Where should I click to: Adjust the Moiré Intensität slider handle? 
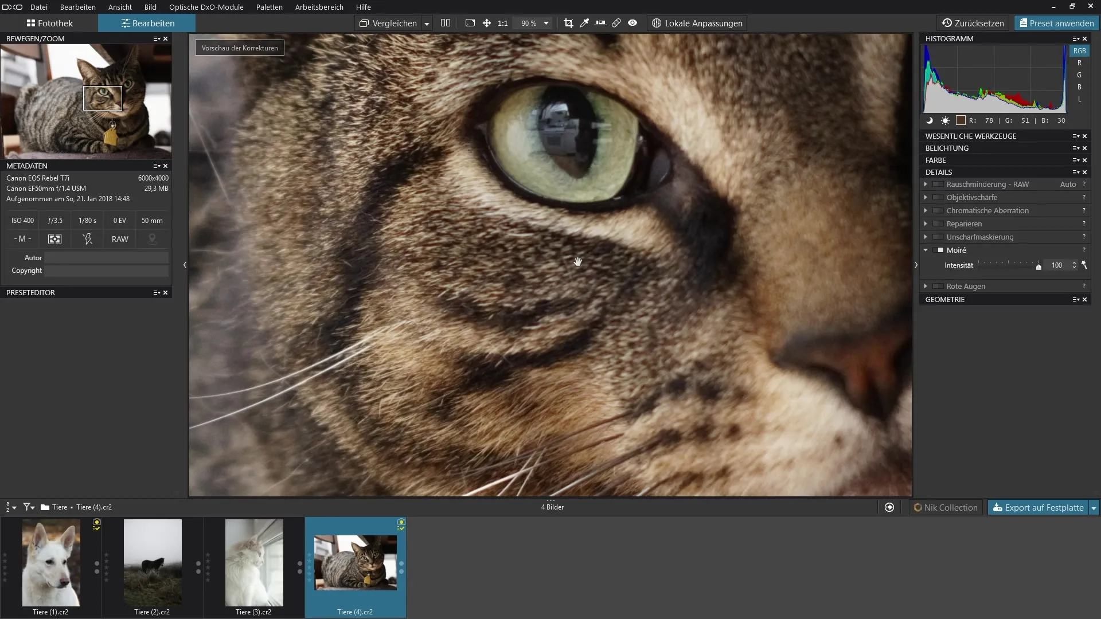[x=1038, y=267]
